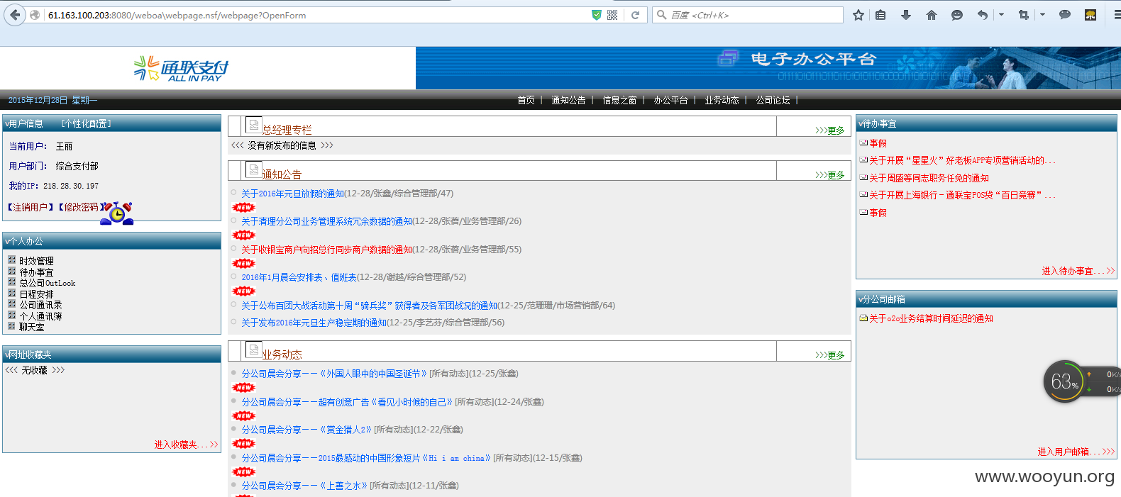
Task: Open 公司通讯录 entry
Action: (x=40, y=305)
